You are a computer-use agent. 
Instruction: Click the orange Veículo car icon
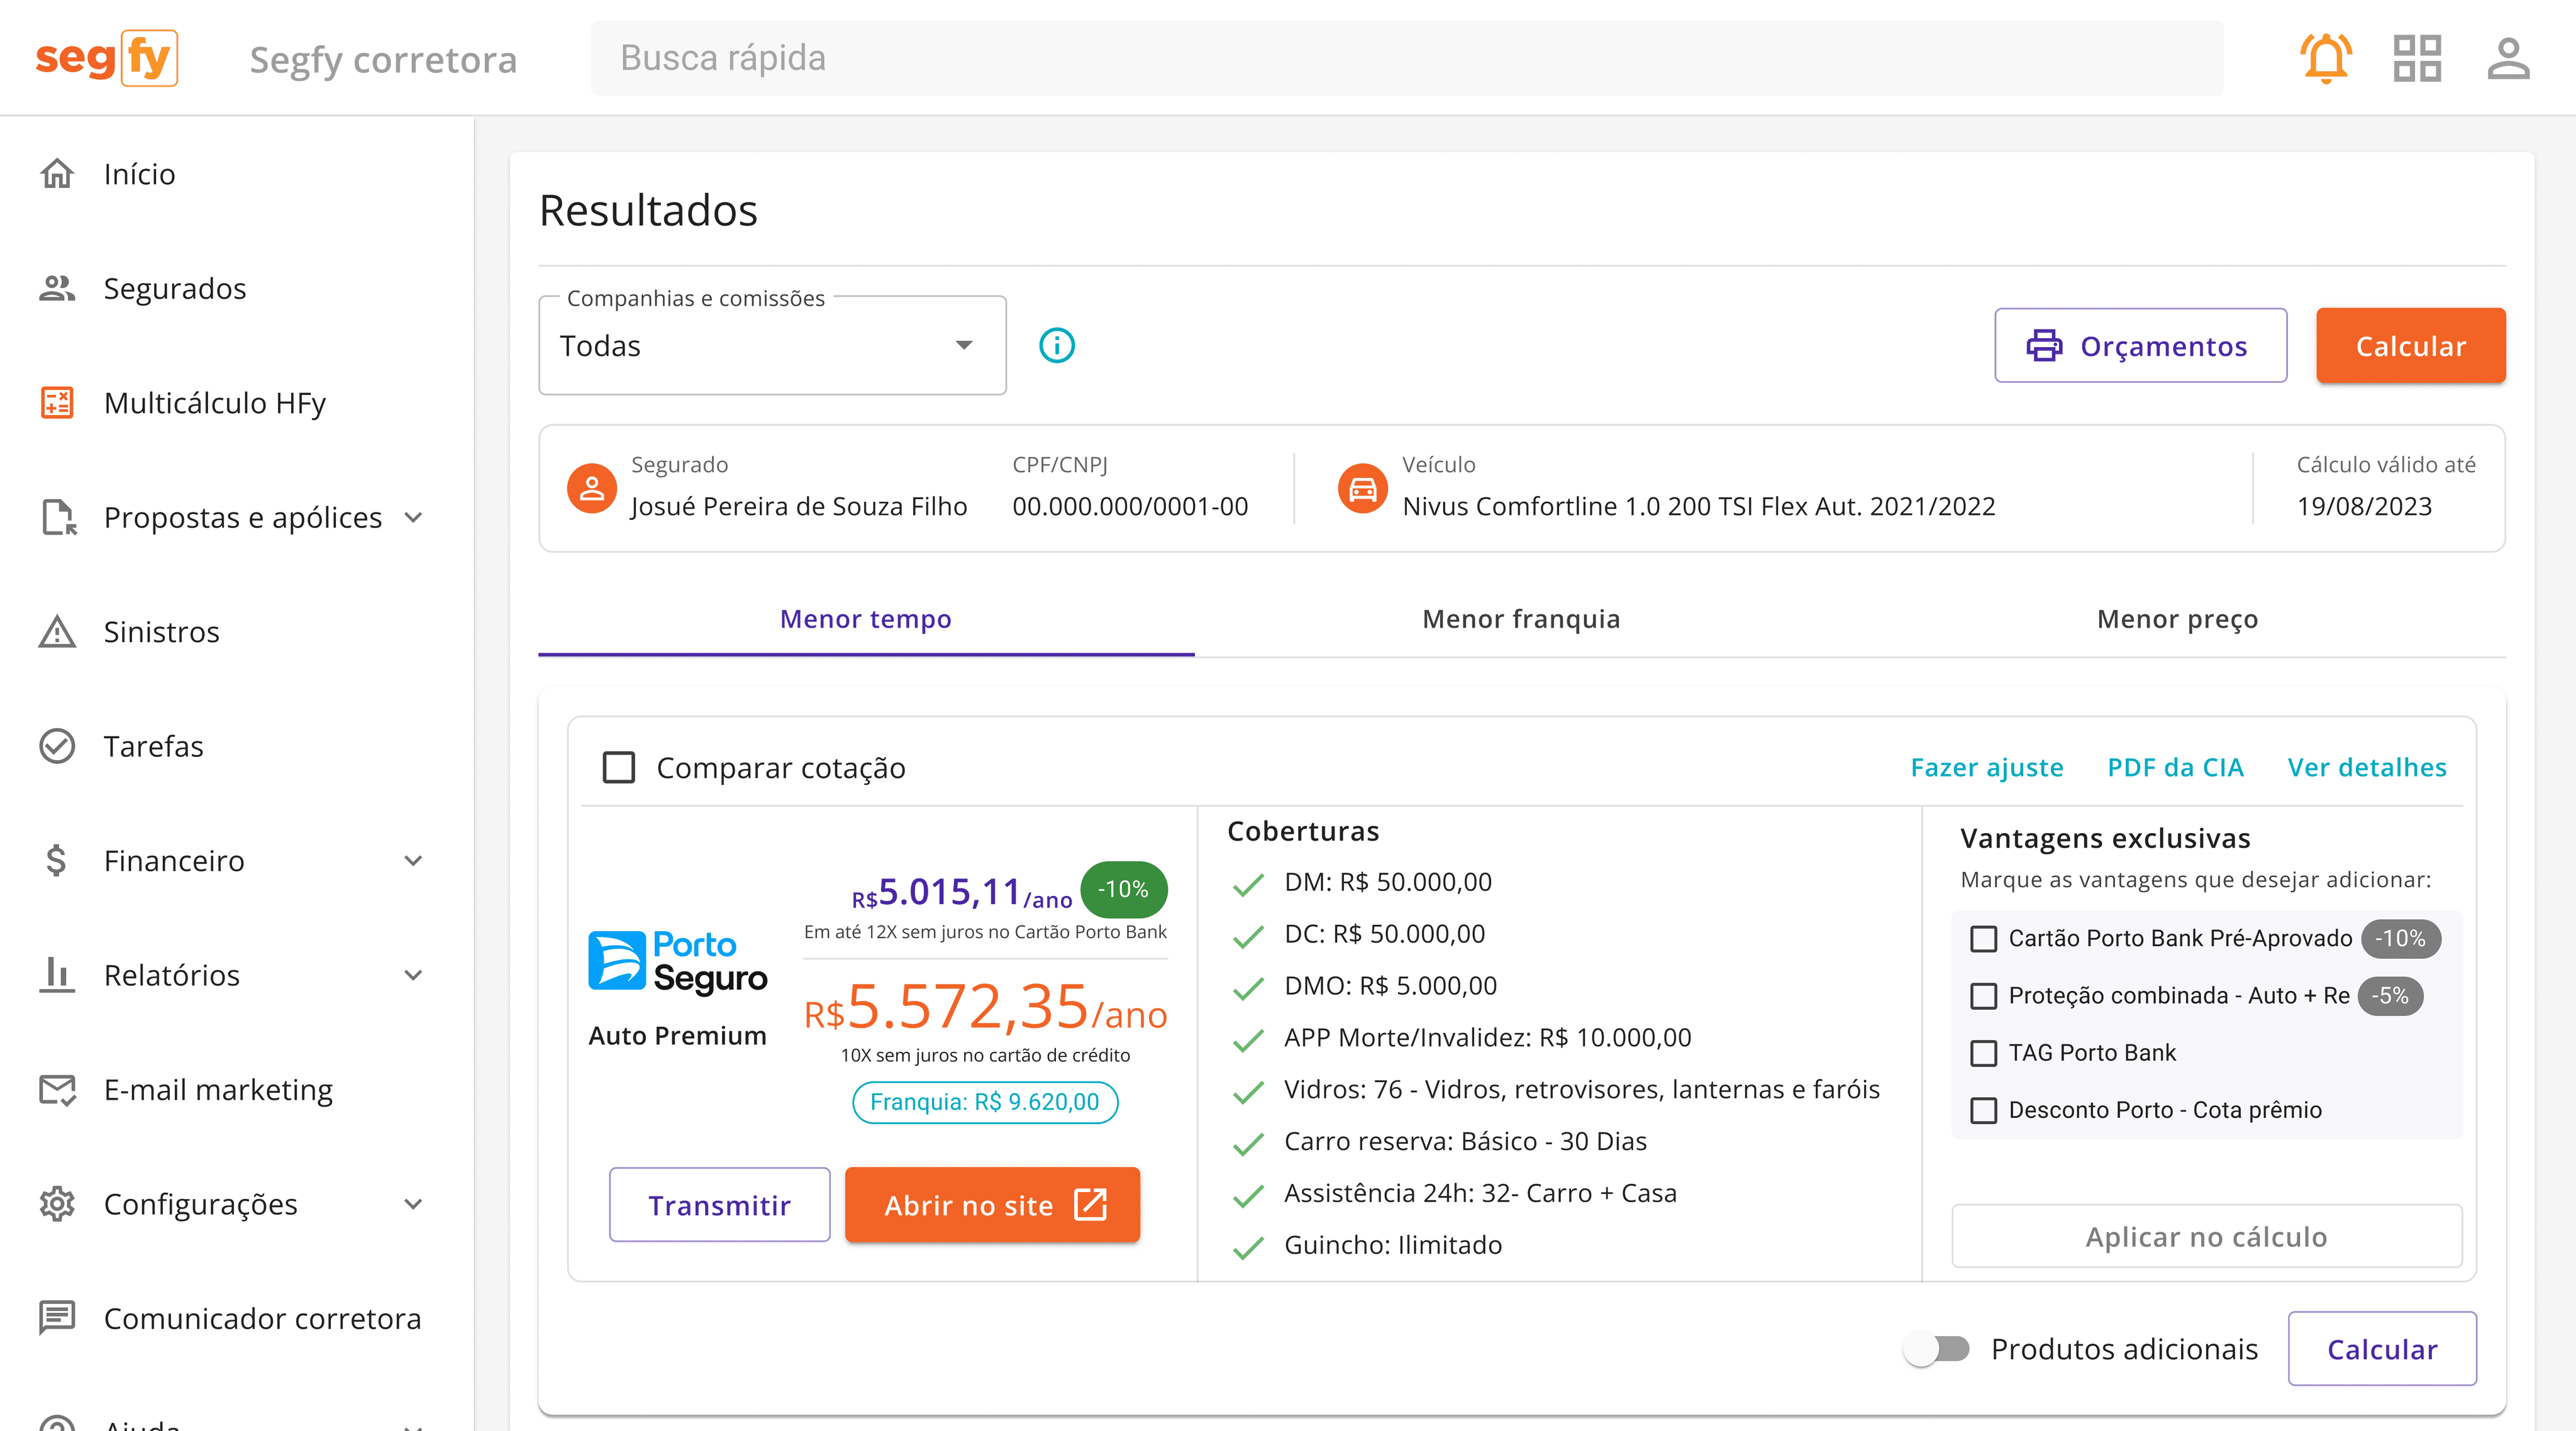(1363, 488)
